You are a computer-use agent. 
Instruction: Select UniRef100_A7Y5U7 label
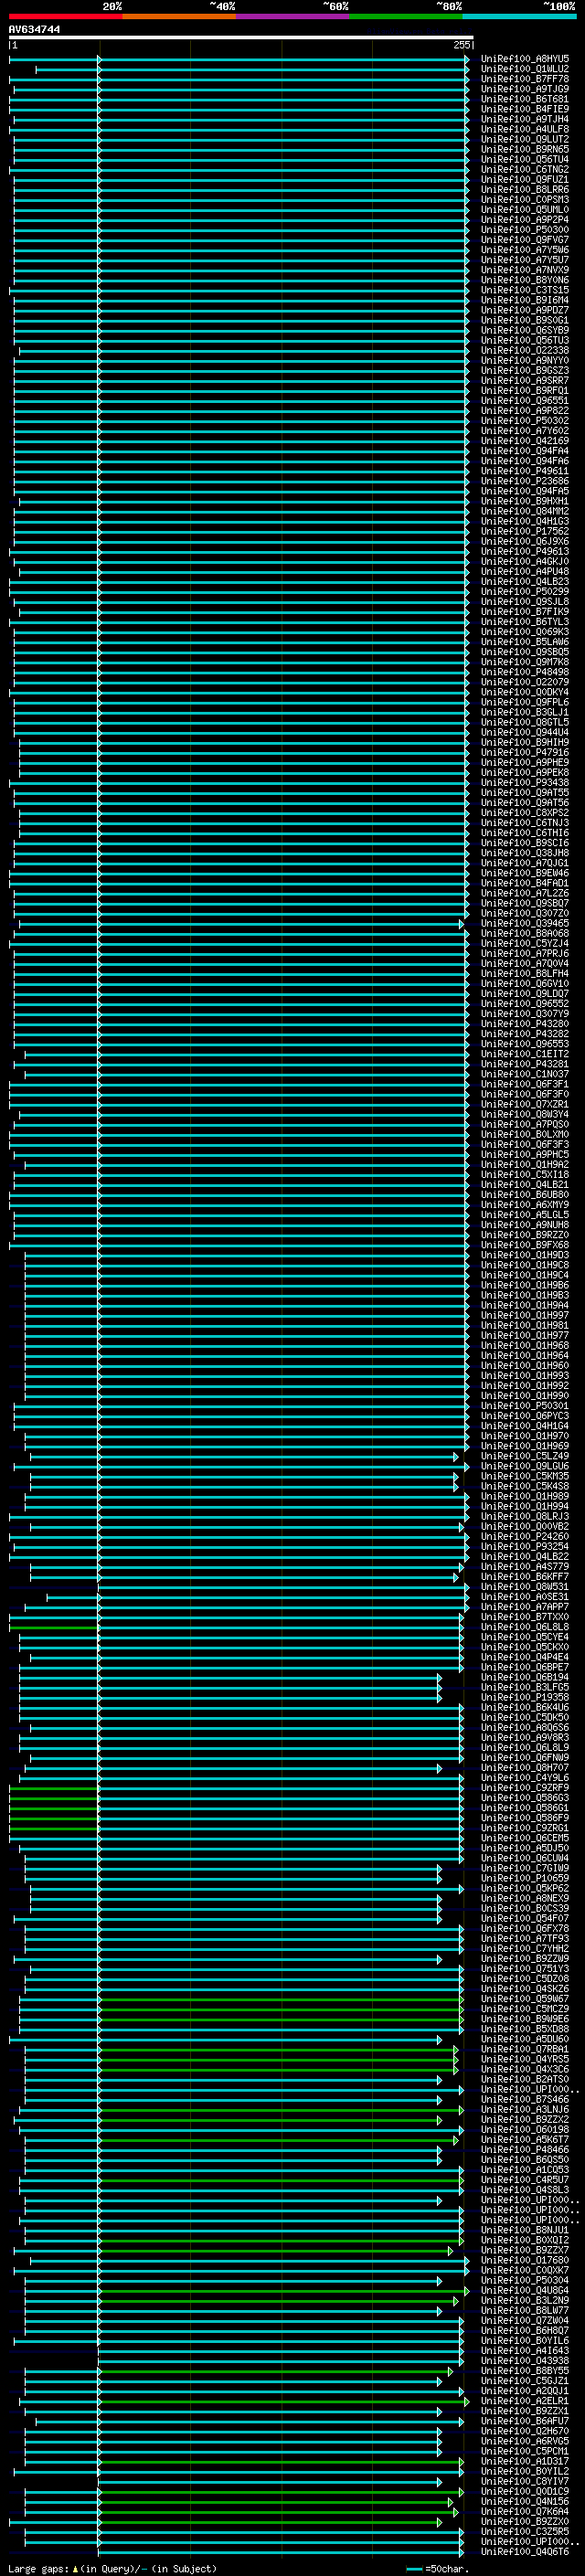pos(525,260)
